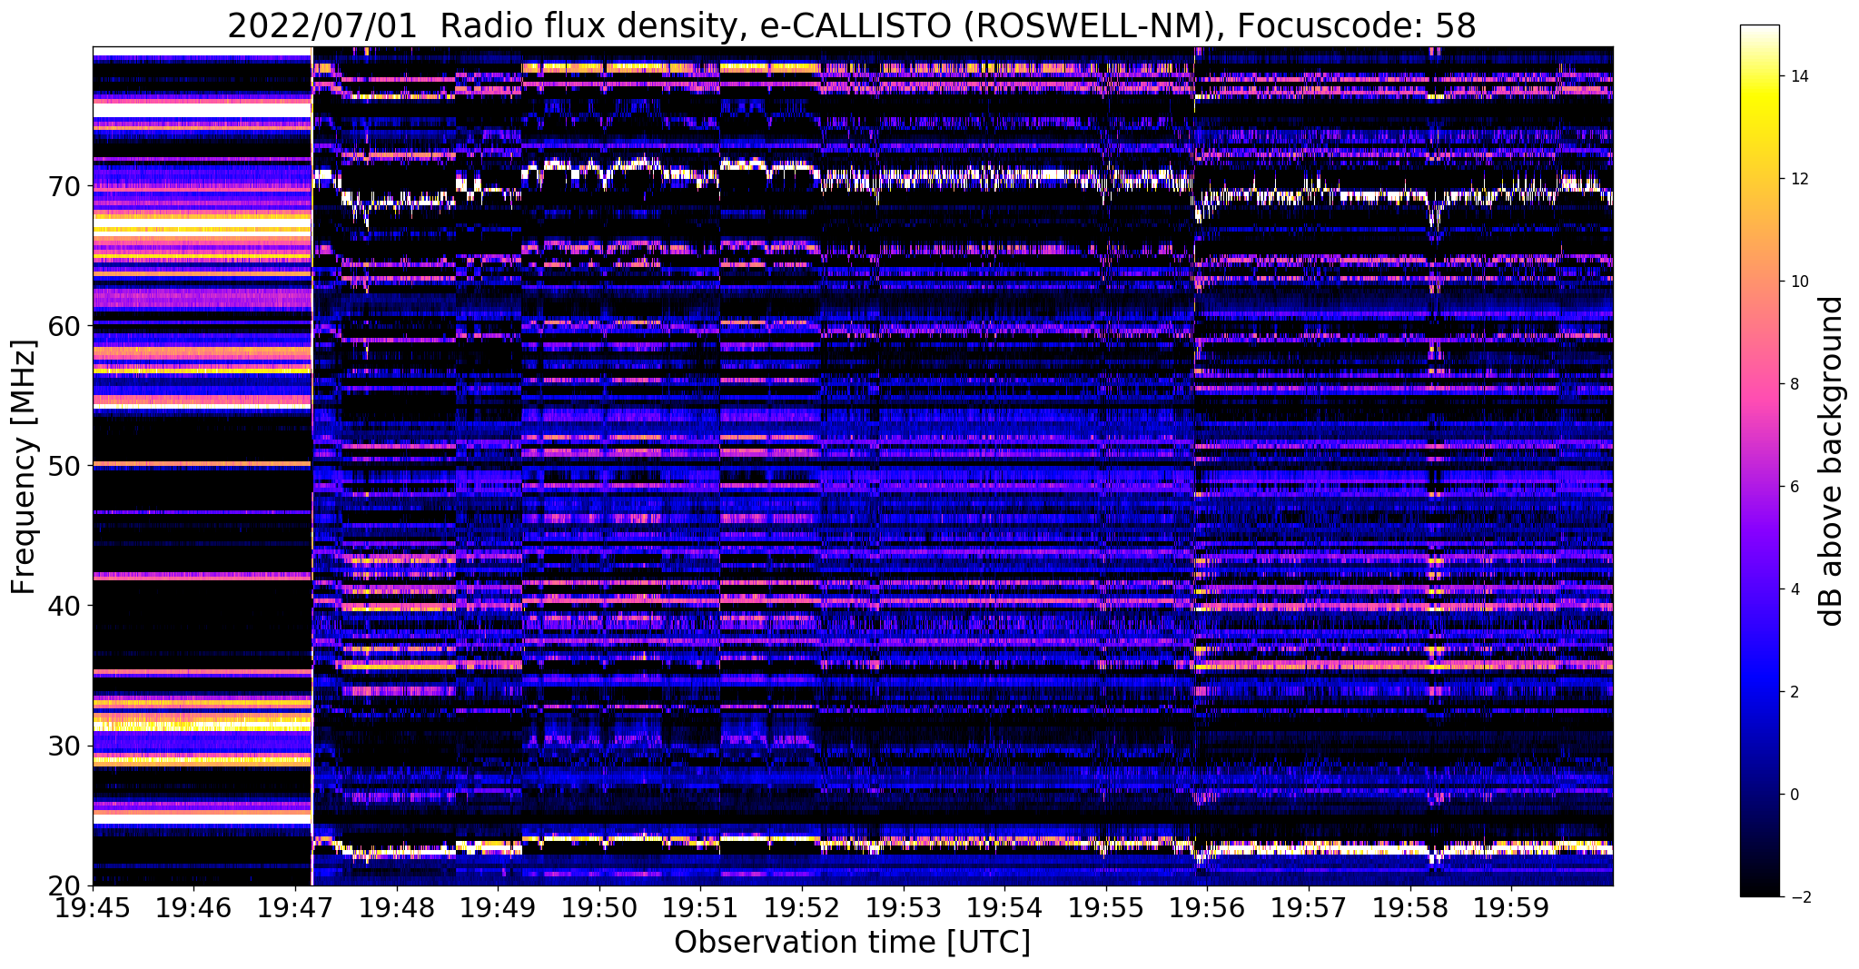
Task: Click the 19:48 time tick label
Action: coord(397,907)
